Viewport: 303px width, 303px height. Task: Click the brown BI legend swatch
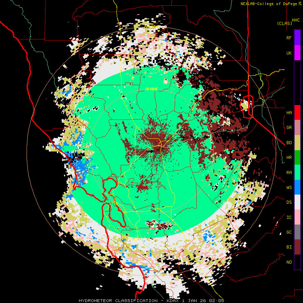297,247
